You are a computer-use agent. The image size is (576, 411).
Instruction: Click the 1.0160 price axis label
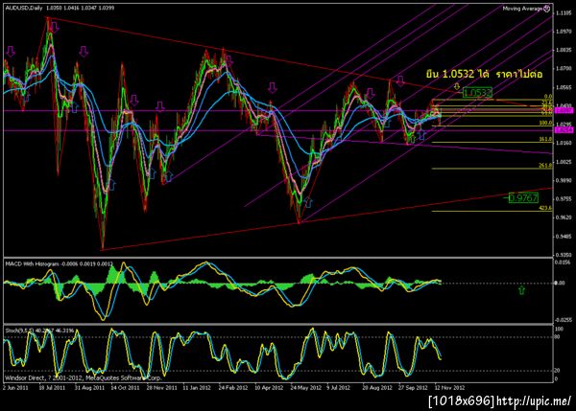[564, 143]
